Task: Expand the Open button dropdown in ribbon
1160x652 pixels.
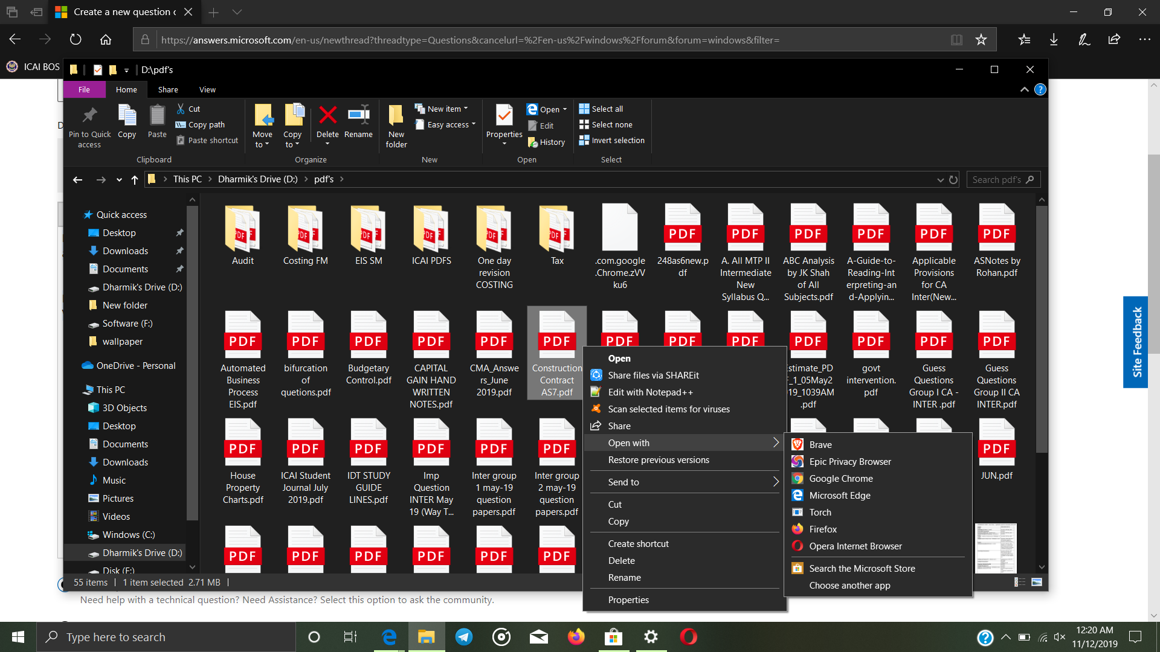Action: click(x=565, y=109)
